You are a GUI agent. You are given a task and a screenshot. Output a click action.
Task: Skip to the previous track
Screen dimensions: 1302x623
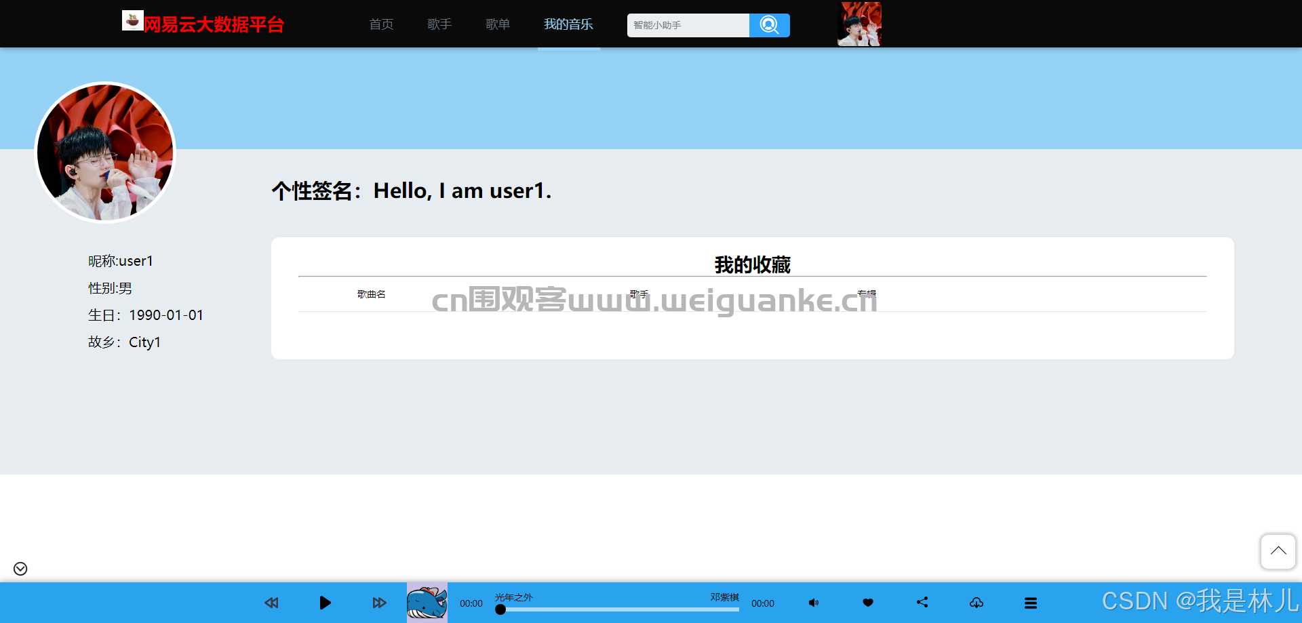[271, 603]
